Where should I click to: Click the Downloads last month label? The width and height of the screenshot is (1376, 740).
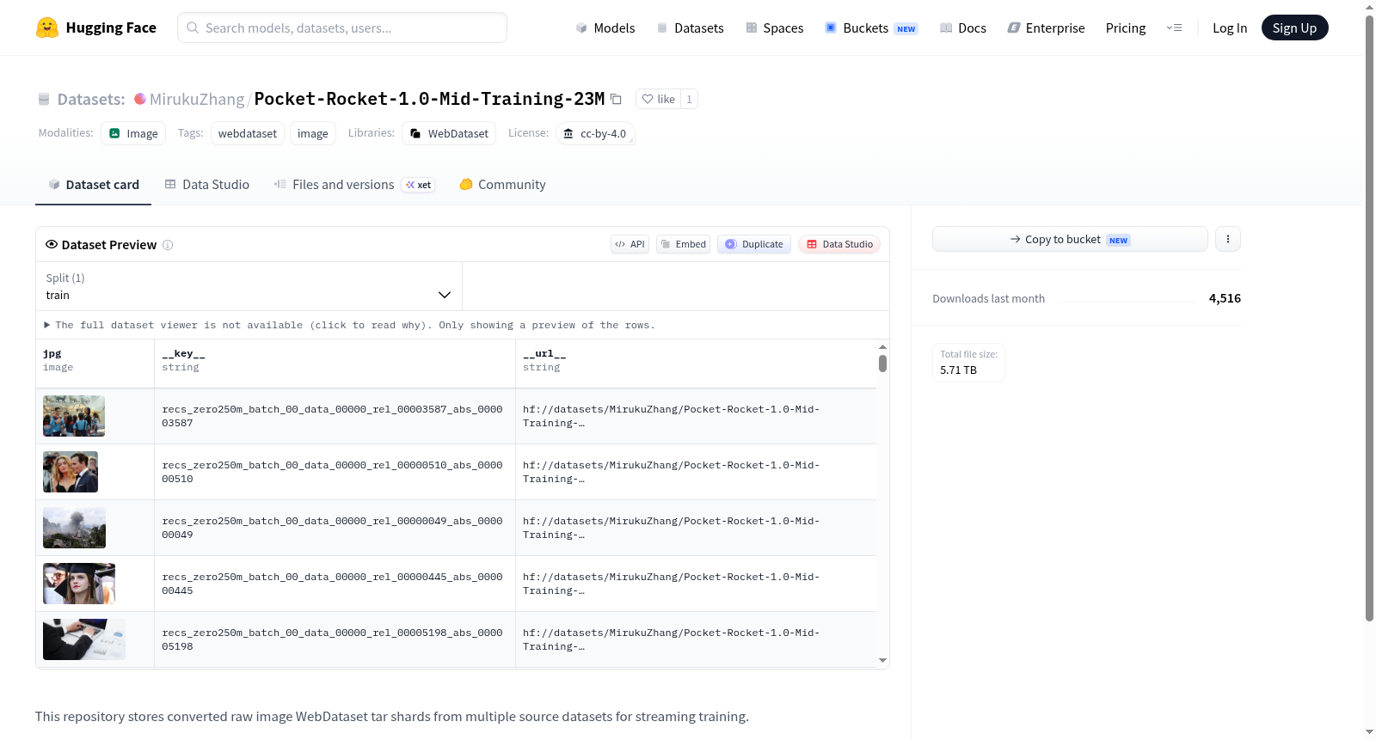(x=989, y=298)
